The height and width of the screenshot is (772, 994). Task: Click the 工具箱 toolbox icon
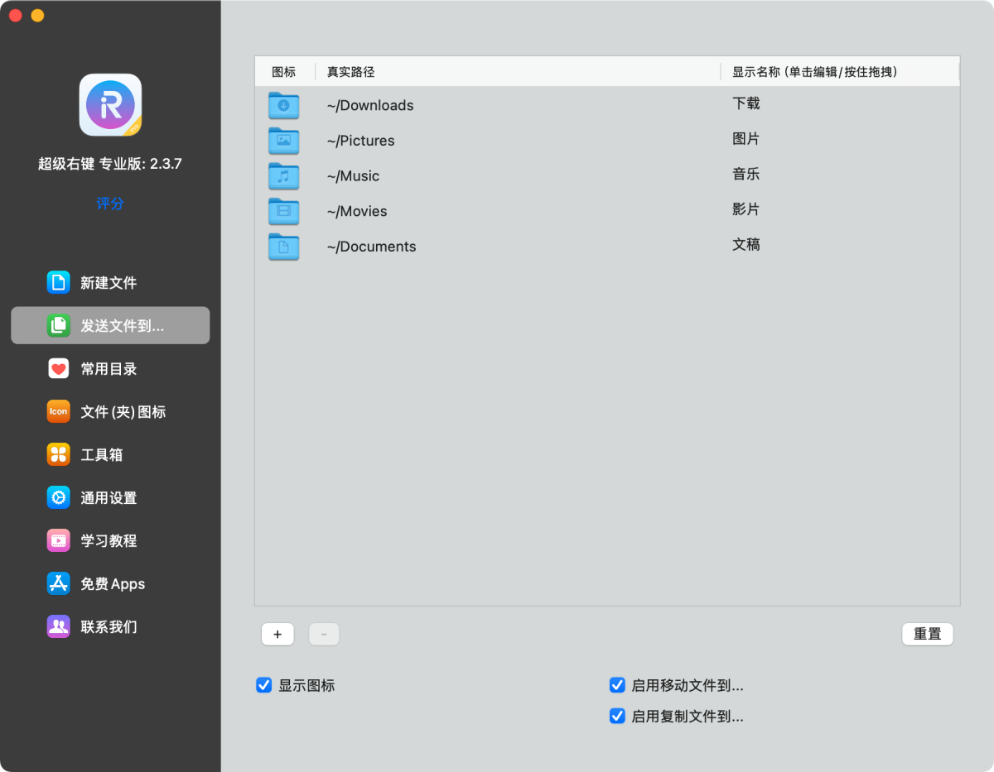tap(58, 454)
